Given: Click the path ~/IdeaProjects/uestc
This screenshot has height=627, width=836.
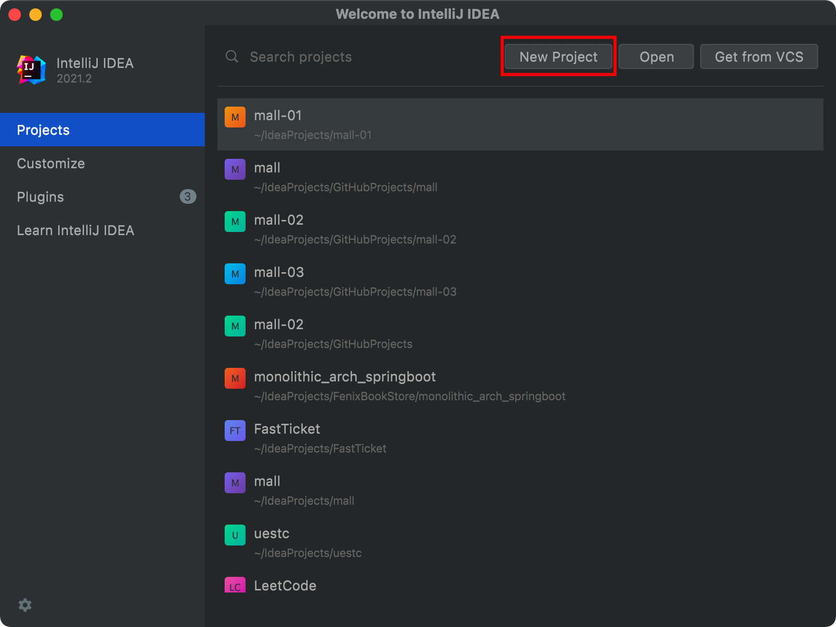Looking at the screenshot, I should (308, 553).
